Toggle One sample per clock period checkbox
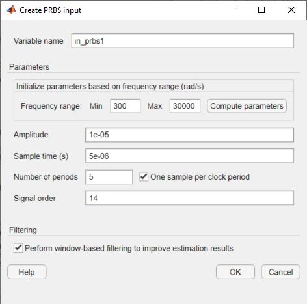 point(144,177)
